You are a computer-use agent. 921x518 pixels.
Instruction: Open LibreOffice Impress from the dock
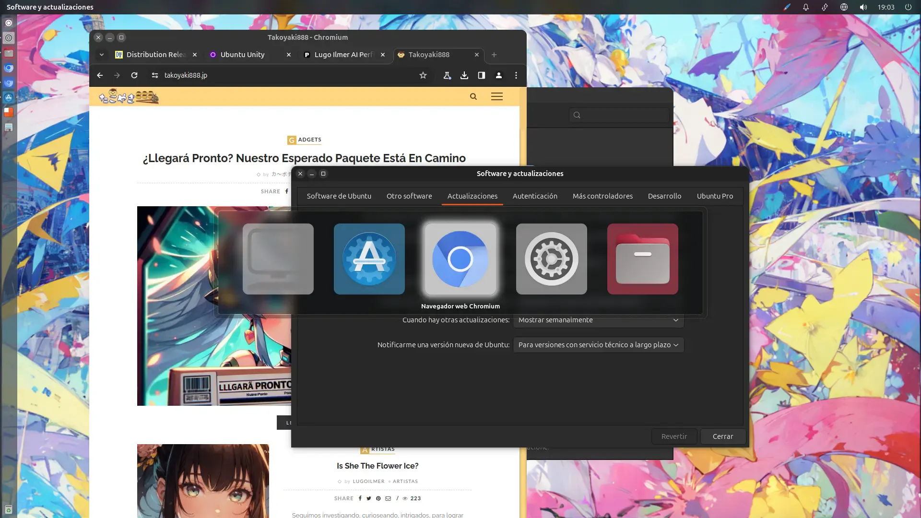(x=9, y=112)
